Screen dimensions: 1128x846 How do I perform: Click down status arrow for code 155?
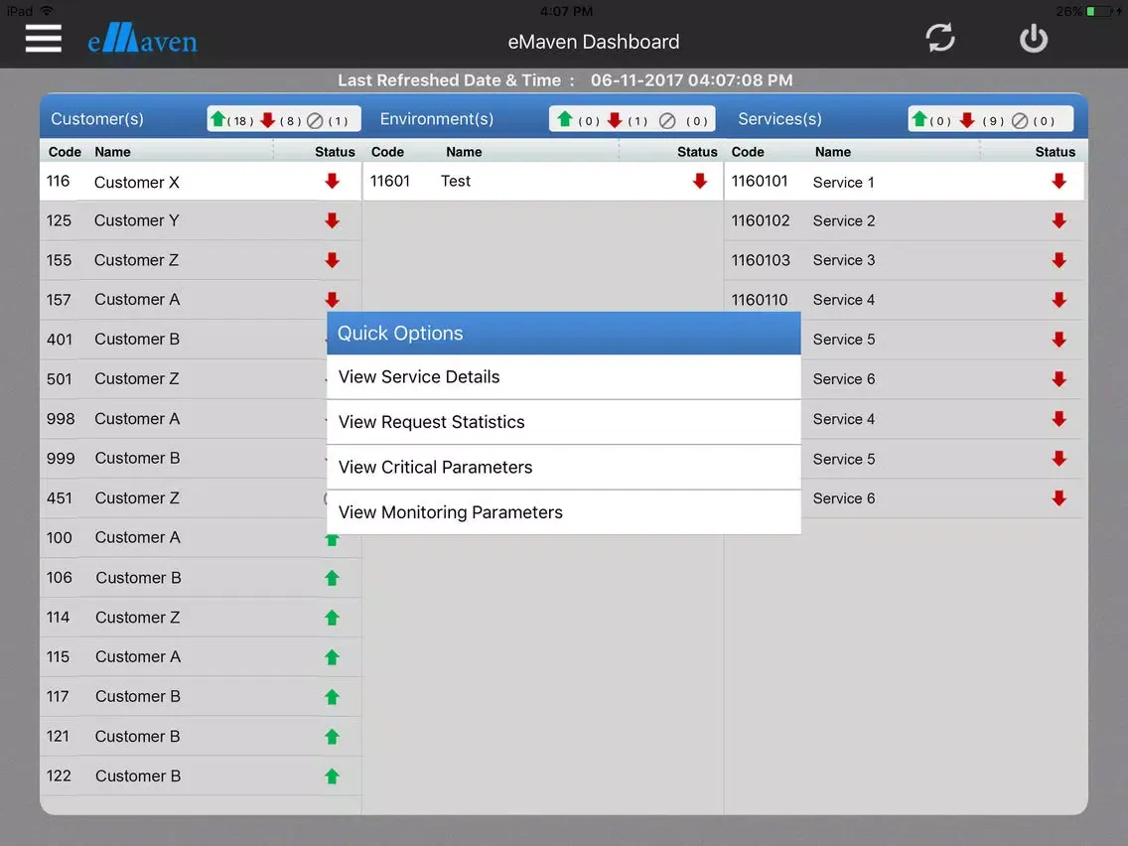click(x=332, y=260)
